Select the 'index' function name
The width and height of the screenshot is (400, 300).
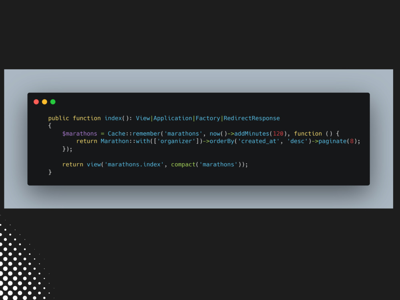click(x=113, y=118)
